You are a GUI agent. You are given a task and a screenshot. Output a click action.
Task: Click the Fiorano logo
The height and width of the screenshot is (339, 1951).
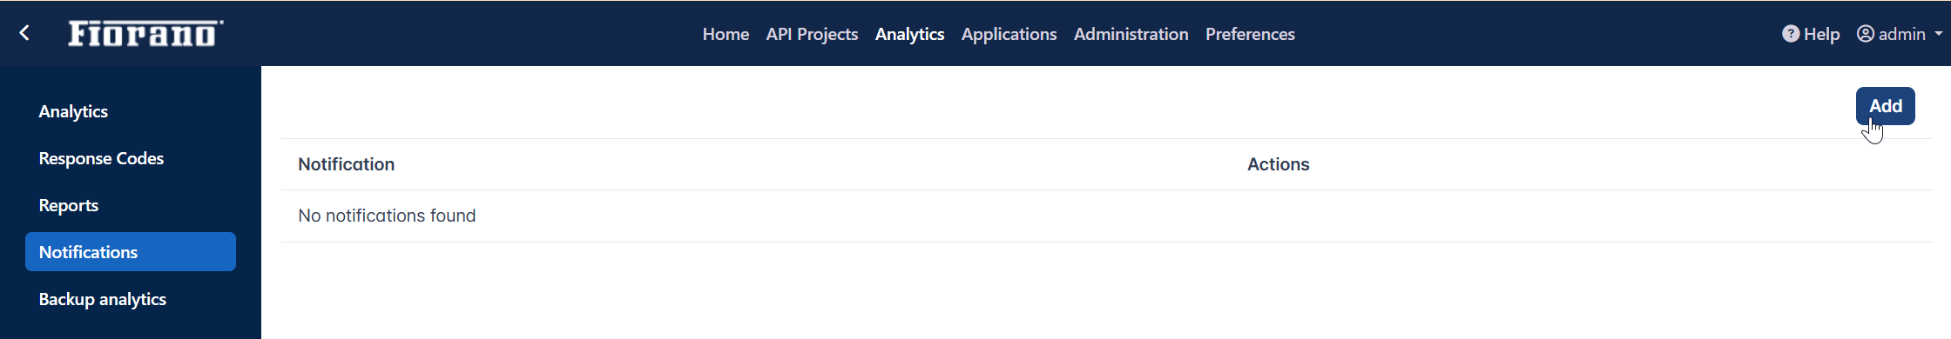coord(145,33)
